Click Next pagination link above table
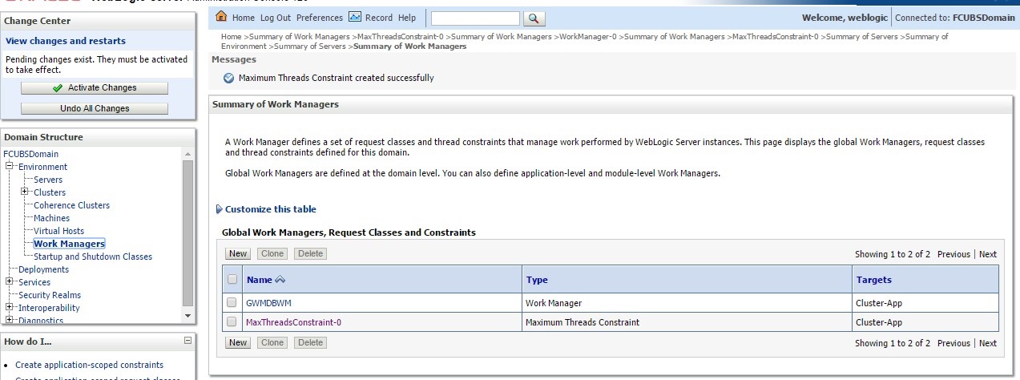The height and width of the screenshot is (380, 1020). pyautogui.click(x=988, y=254)
